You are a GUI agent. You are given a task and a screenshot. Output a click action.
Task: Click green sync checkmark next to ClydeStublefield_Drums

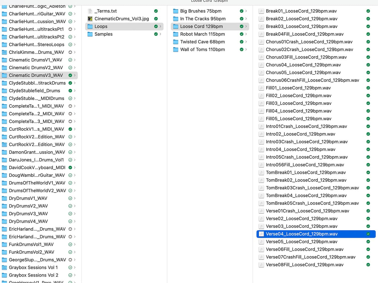(x=70, y=91)
